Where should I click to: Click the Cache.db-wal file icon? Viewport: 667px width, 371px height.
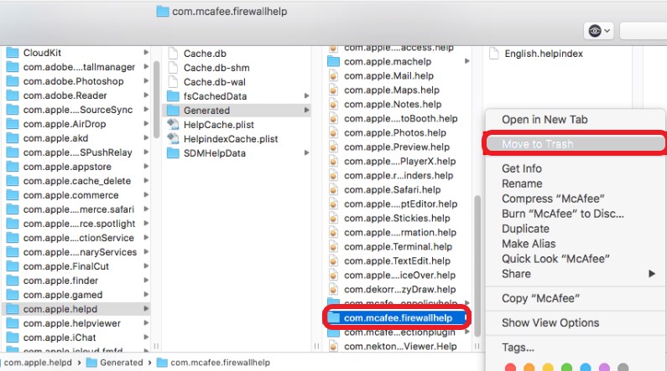coord(173,82)
